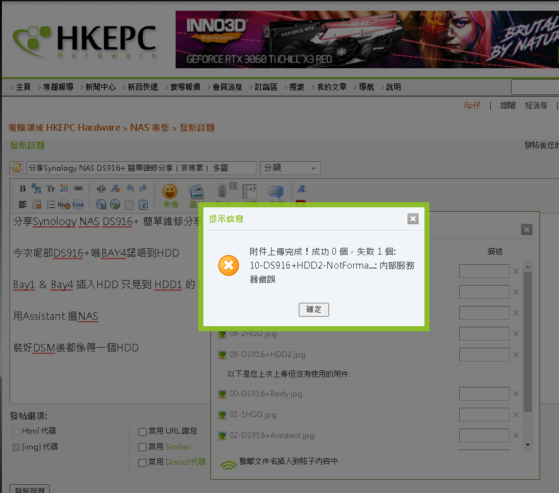
Task: Click the HKEPC Hardware logo
Action: tap(84, 41)
